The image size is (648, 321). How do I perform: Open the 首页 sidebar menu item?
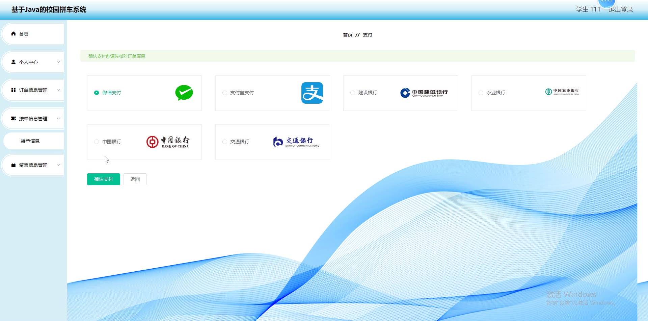point(33,34)
